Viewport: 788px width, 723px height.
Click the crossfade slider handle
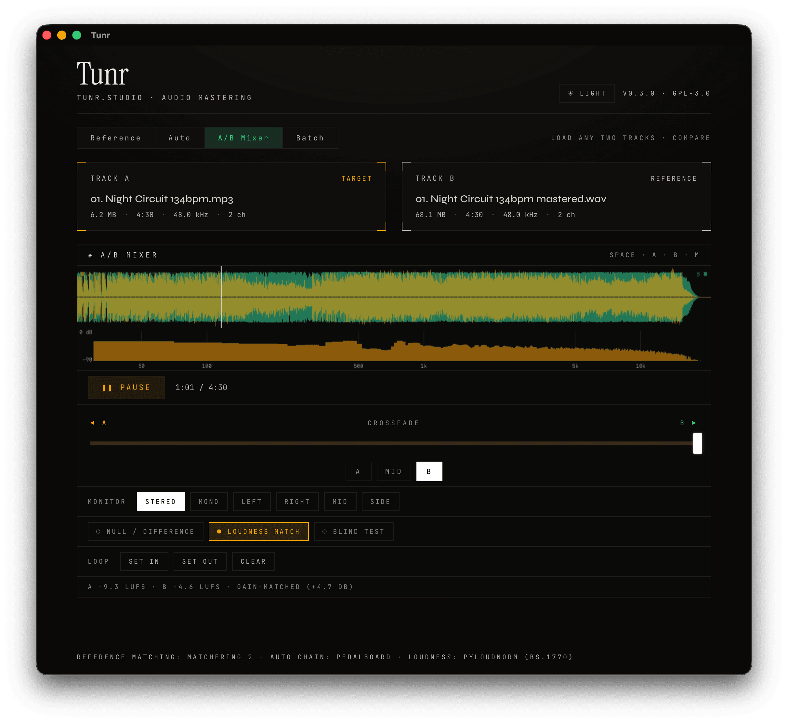697,443
